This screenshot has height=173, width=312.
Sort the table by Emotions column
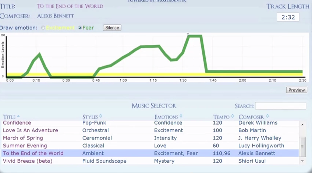pos(168,117)
